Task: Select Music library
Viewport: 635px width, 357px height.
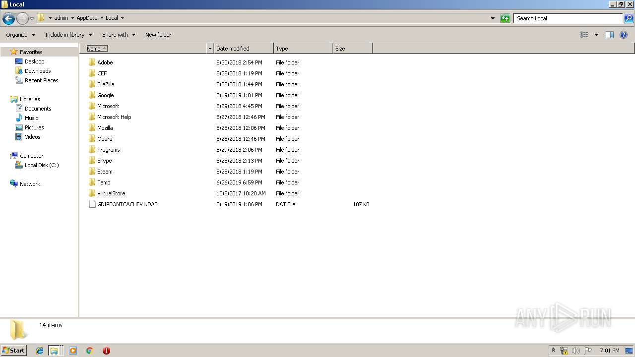Action: coord(31,118)
